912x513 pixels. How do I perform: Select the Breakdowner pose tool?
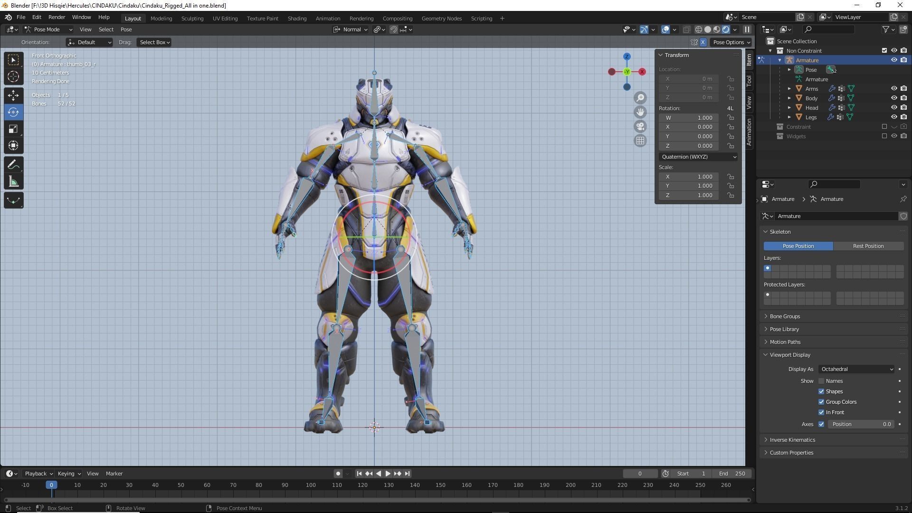[13, 200]
